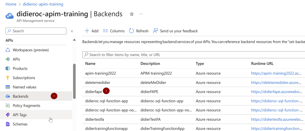This screenshot has width=305, height=131.
Task: Click the Policy fragments icon
Action: click(x=8, y=106)
